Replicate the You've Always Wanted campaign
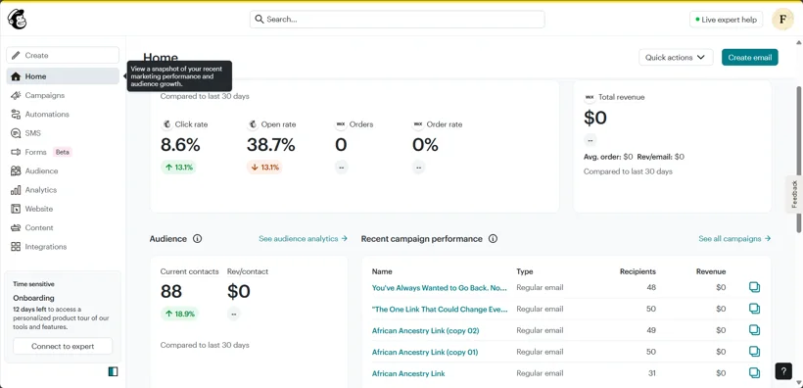The width and height of the screenshot is (803, 388). [754, 287]
